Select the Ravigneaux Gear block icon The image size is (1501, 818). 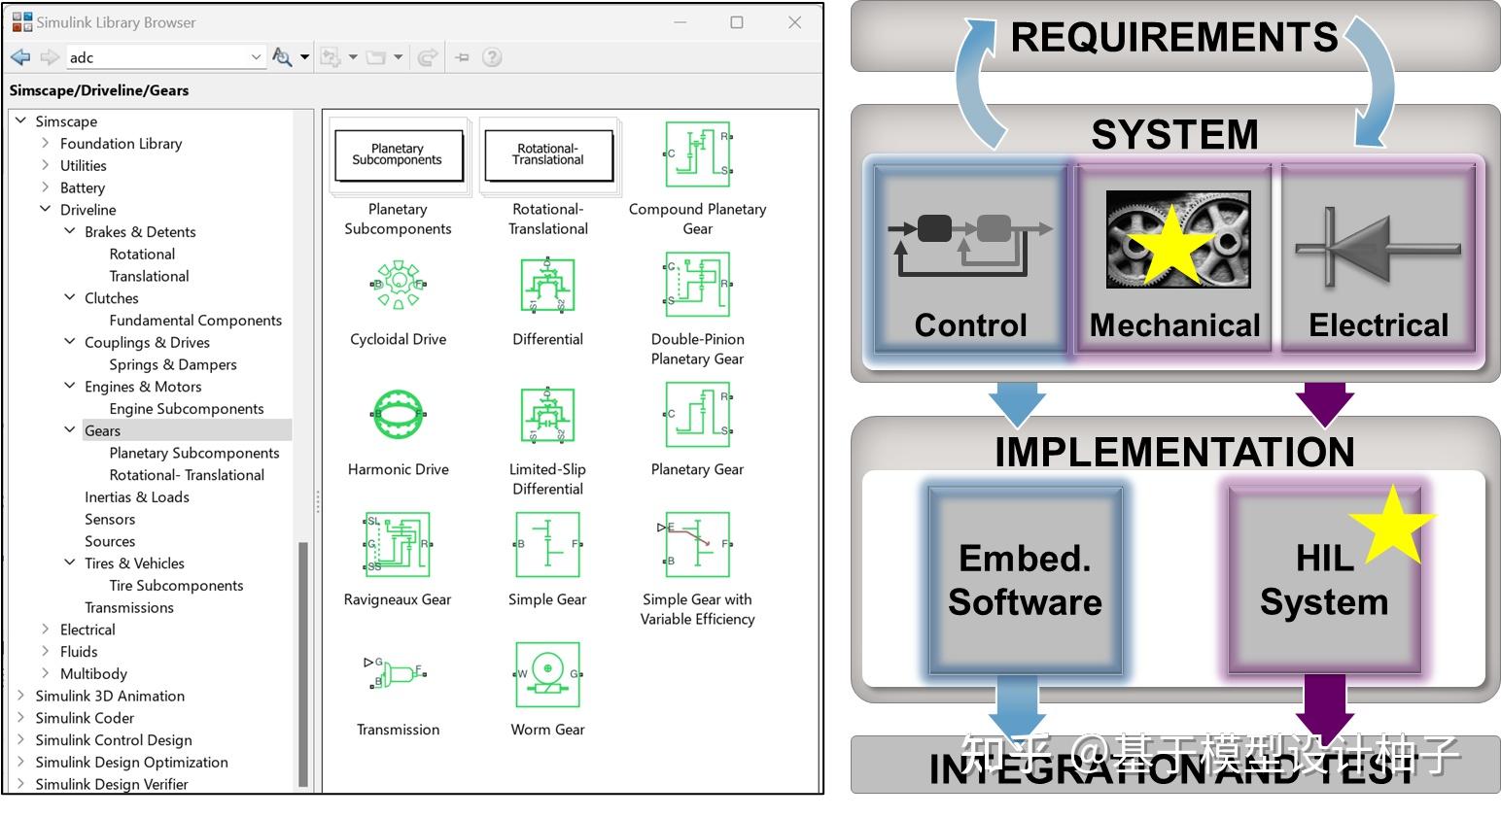[x=398, y=544]
